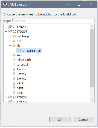Click the 1.wmv file icon
Viewport: 98px width, 128px height.
14,69
